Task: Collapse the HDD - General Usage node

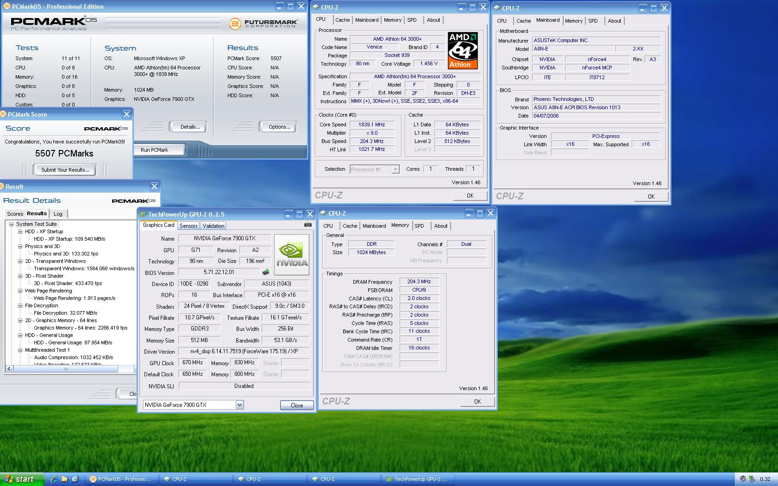Action: [x=20, y=335]
